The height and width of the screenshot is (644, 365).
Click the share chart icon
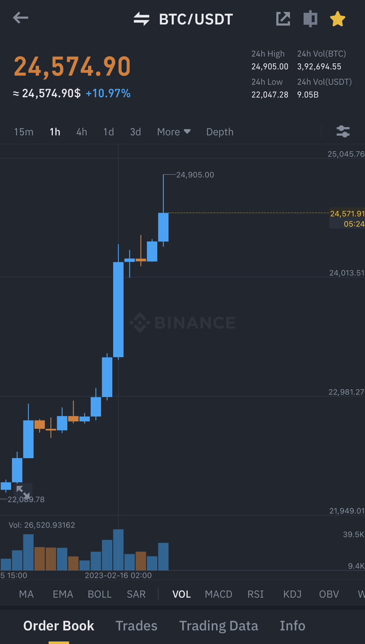pyautogui.click(x=283, y=19)
